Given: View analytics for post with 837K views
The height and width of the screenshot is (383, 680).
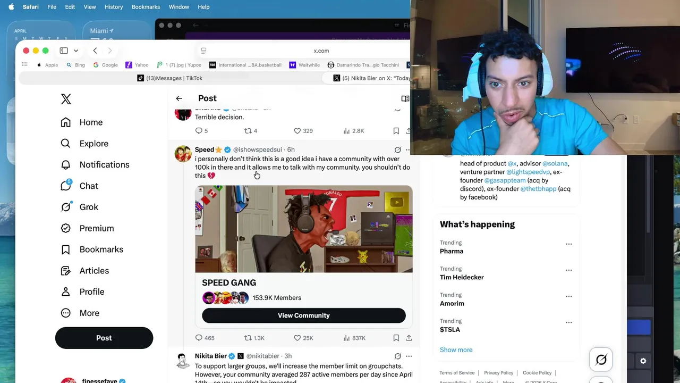Looking at the screenshot, I should 354,338.
